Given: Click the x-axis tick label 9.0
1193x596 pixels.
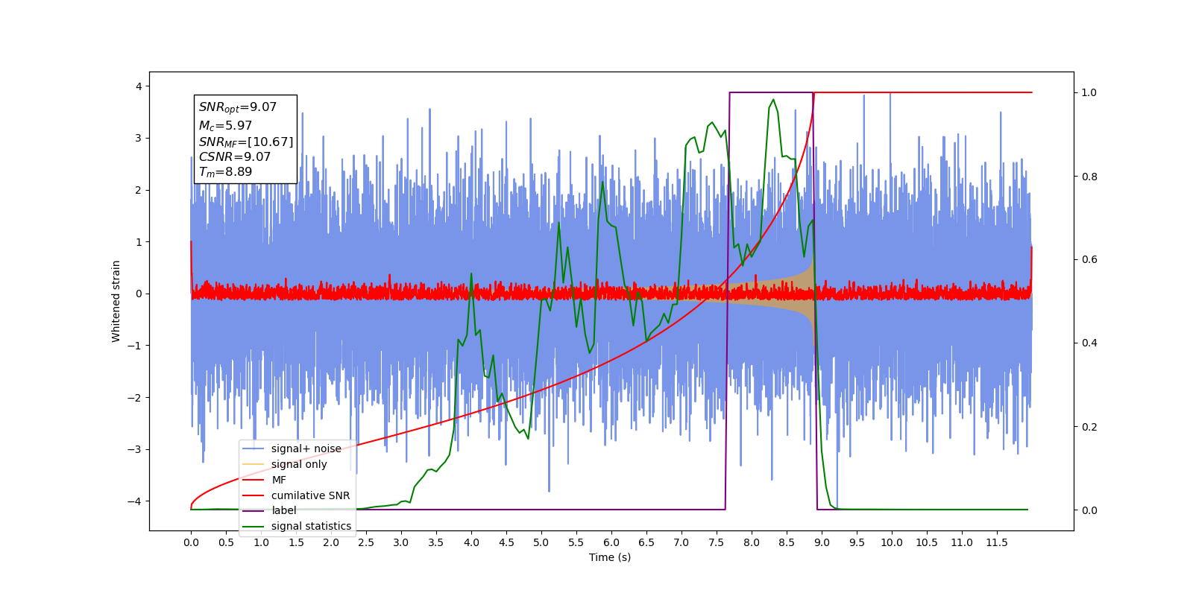Looking at the screenshot, I should pyautogui.click(x=822, y=542).
